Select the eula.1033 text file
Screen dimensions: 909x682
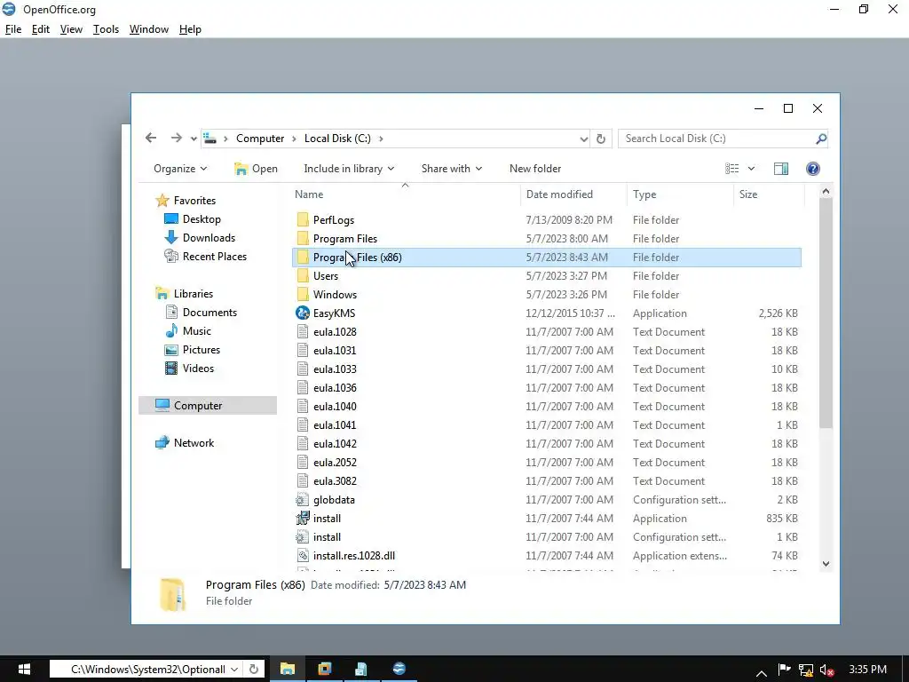(x=547, y=369)
